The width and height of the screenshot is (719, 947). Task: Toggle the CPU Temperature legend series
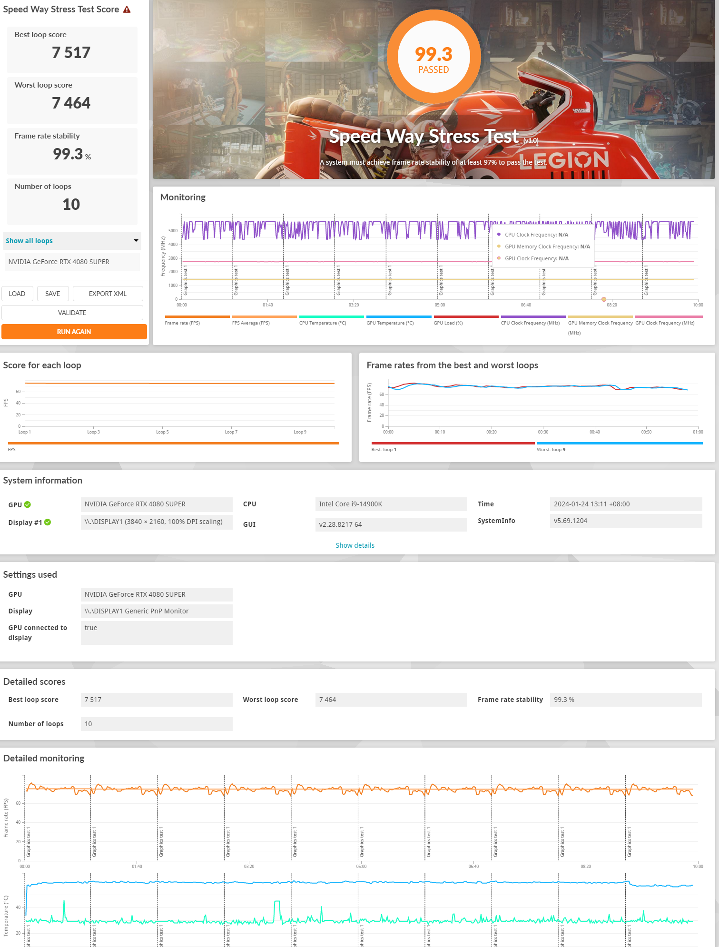click(x=331, y=320)
